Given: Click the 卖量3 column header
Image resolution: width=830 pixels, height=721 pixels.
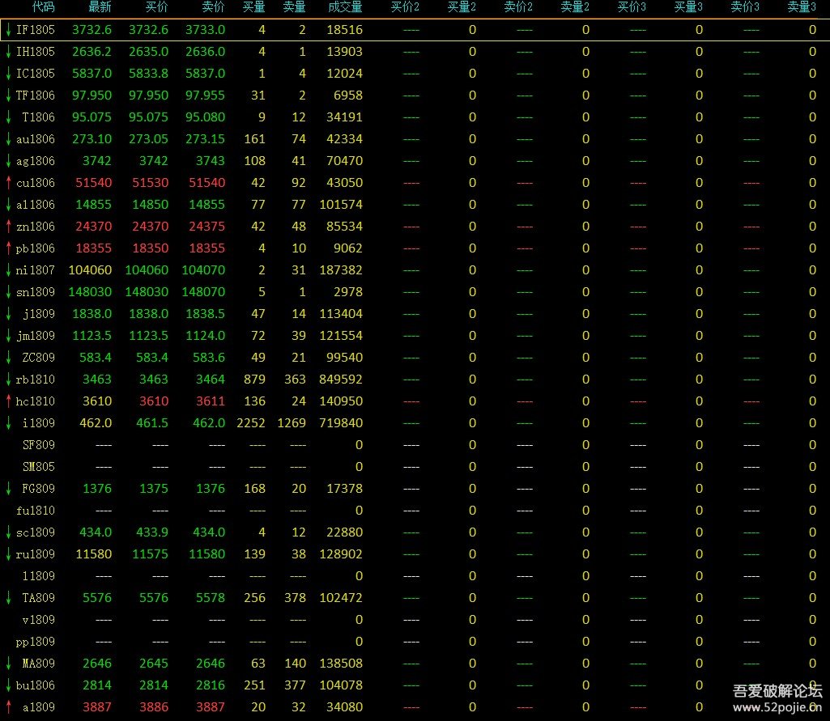Looking at the screenshot, I should pyautogui.click(x=802, y=7).
